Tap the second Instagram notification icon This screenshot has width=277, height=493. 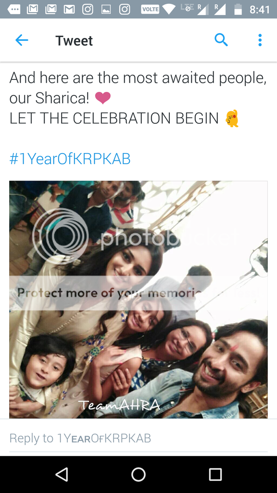tap(125, 10)
